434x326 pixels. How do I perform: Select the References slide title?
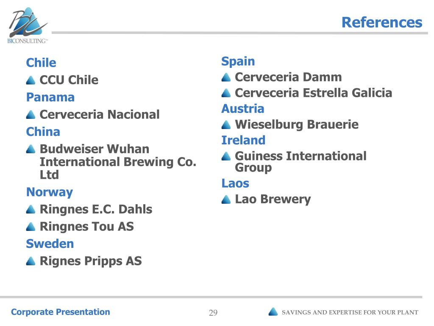point(382,22)
